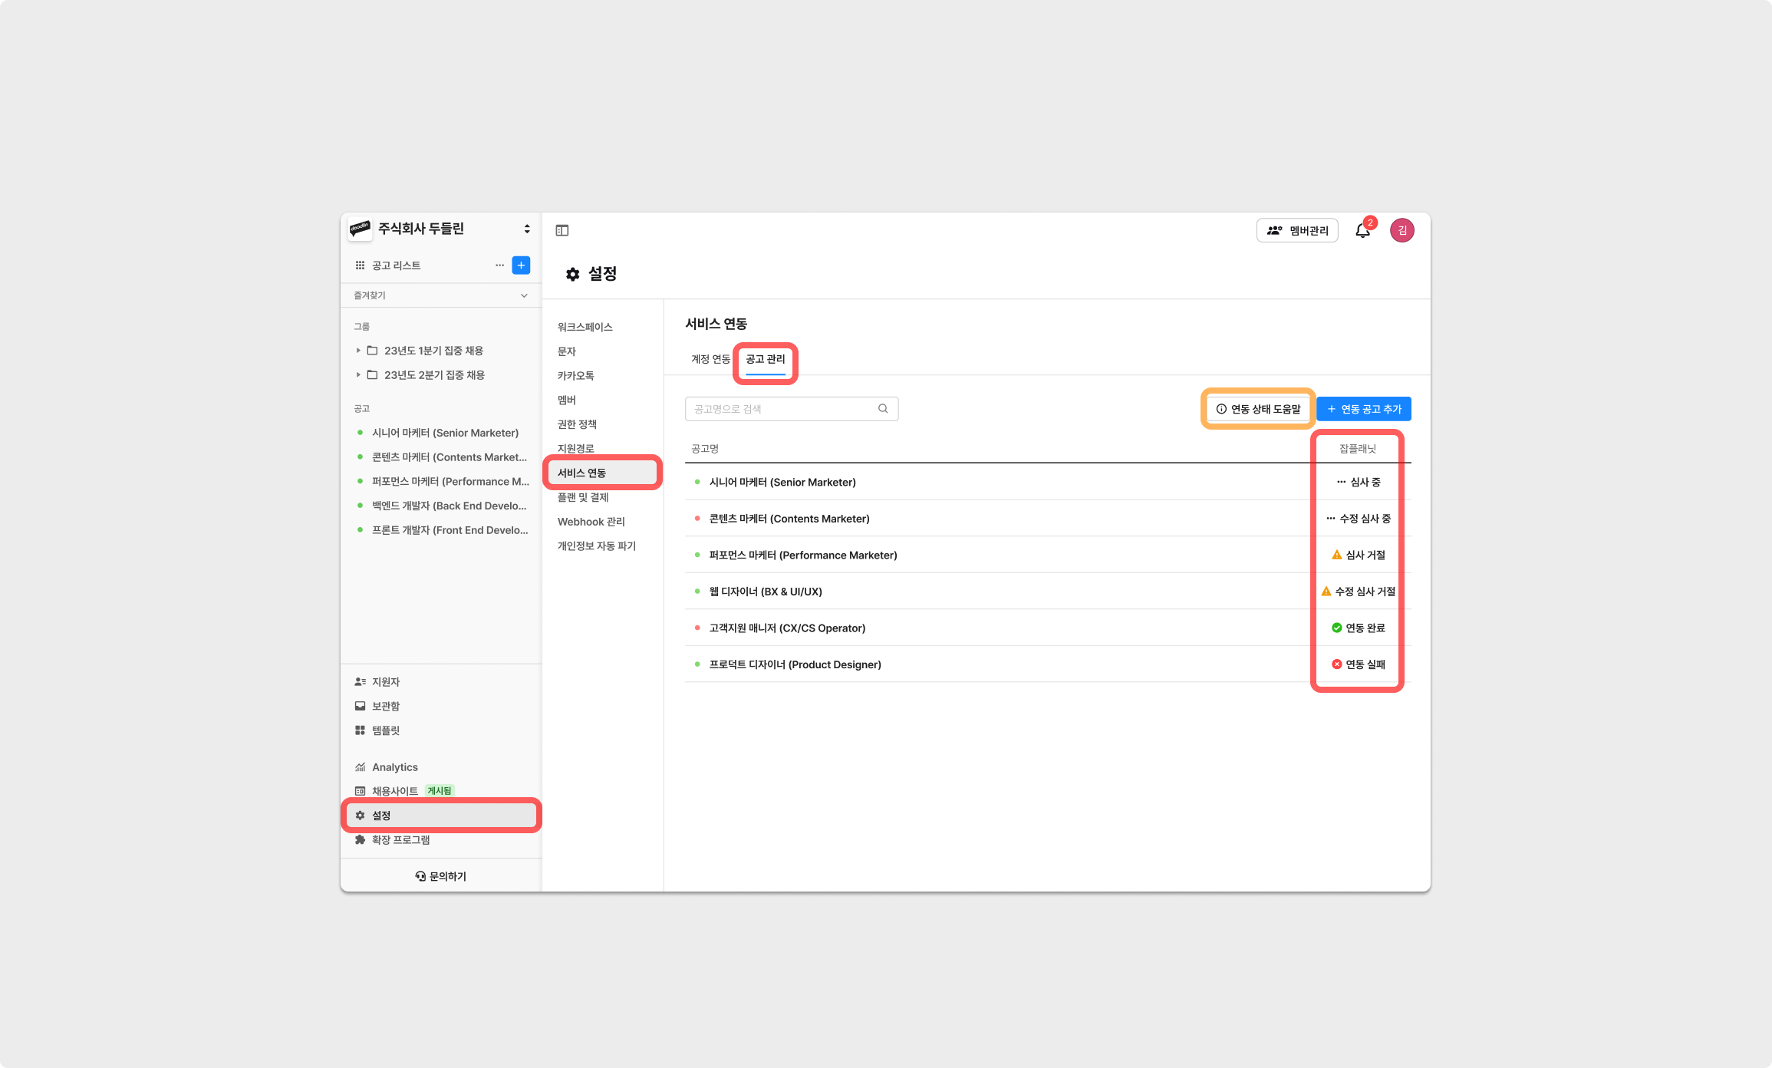1772x1068 pixels.
Task: Open 확장 프로그램 puzzle icon item
Action: 400,839
